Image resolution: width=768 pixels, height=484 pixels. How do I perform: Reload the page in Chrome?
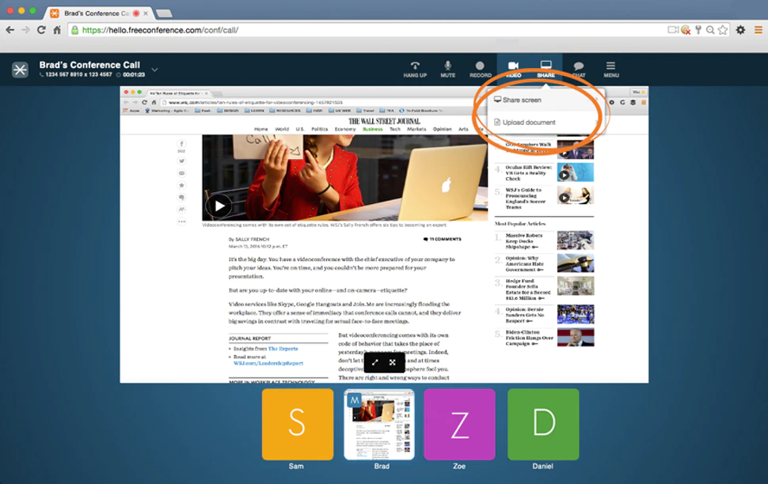click(41, 29)
